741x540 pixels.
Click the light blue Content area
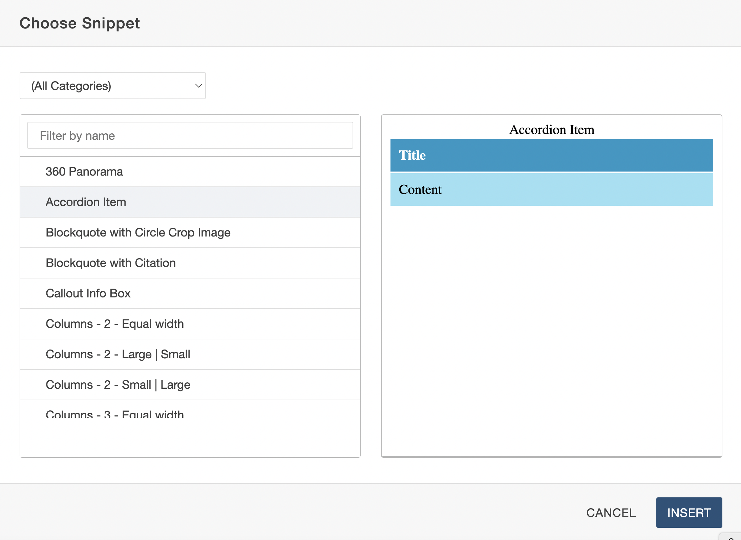click(x=551, y=189)
